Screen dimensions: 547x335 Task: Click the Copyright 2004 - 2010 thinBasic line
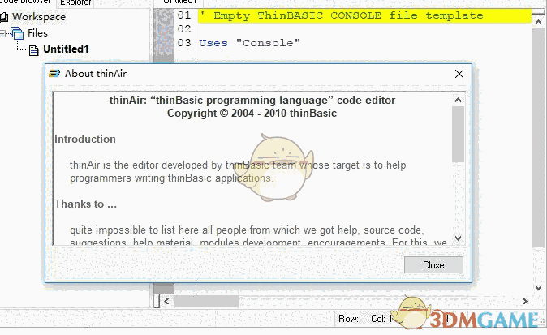click(x=252, y=114)
